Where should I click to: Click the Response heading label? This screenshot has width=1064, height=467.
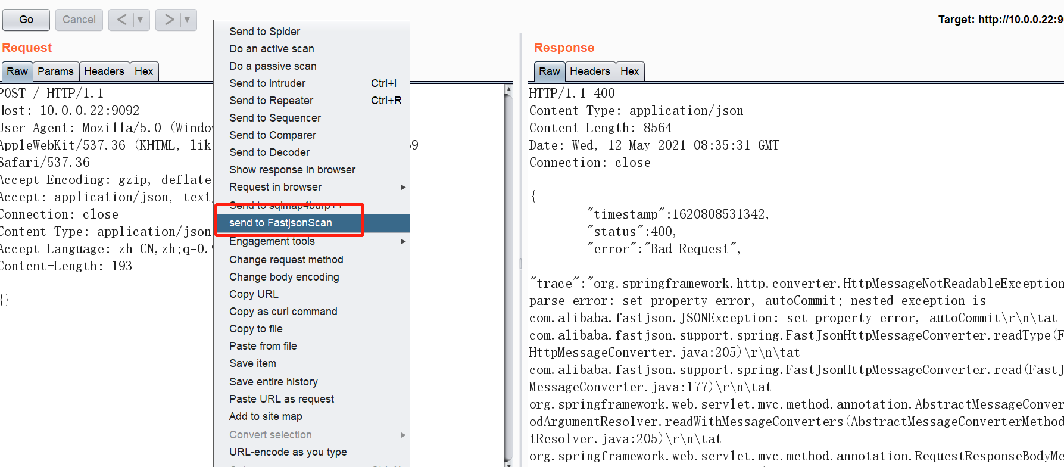(564, 48)
